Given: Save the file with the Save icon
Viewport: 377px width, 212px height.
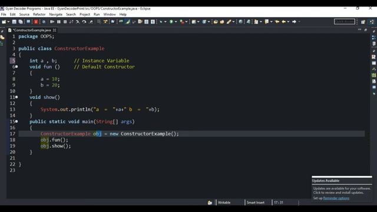Looking at the screenshot, I should coord(14,22).
